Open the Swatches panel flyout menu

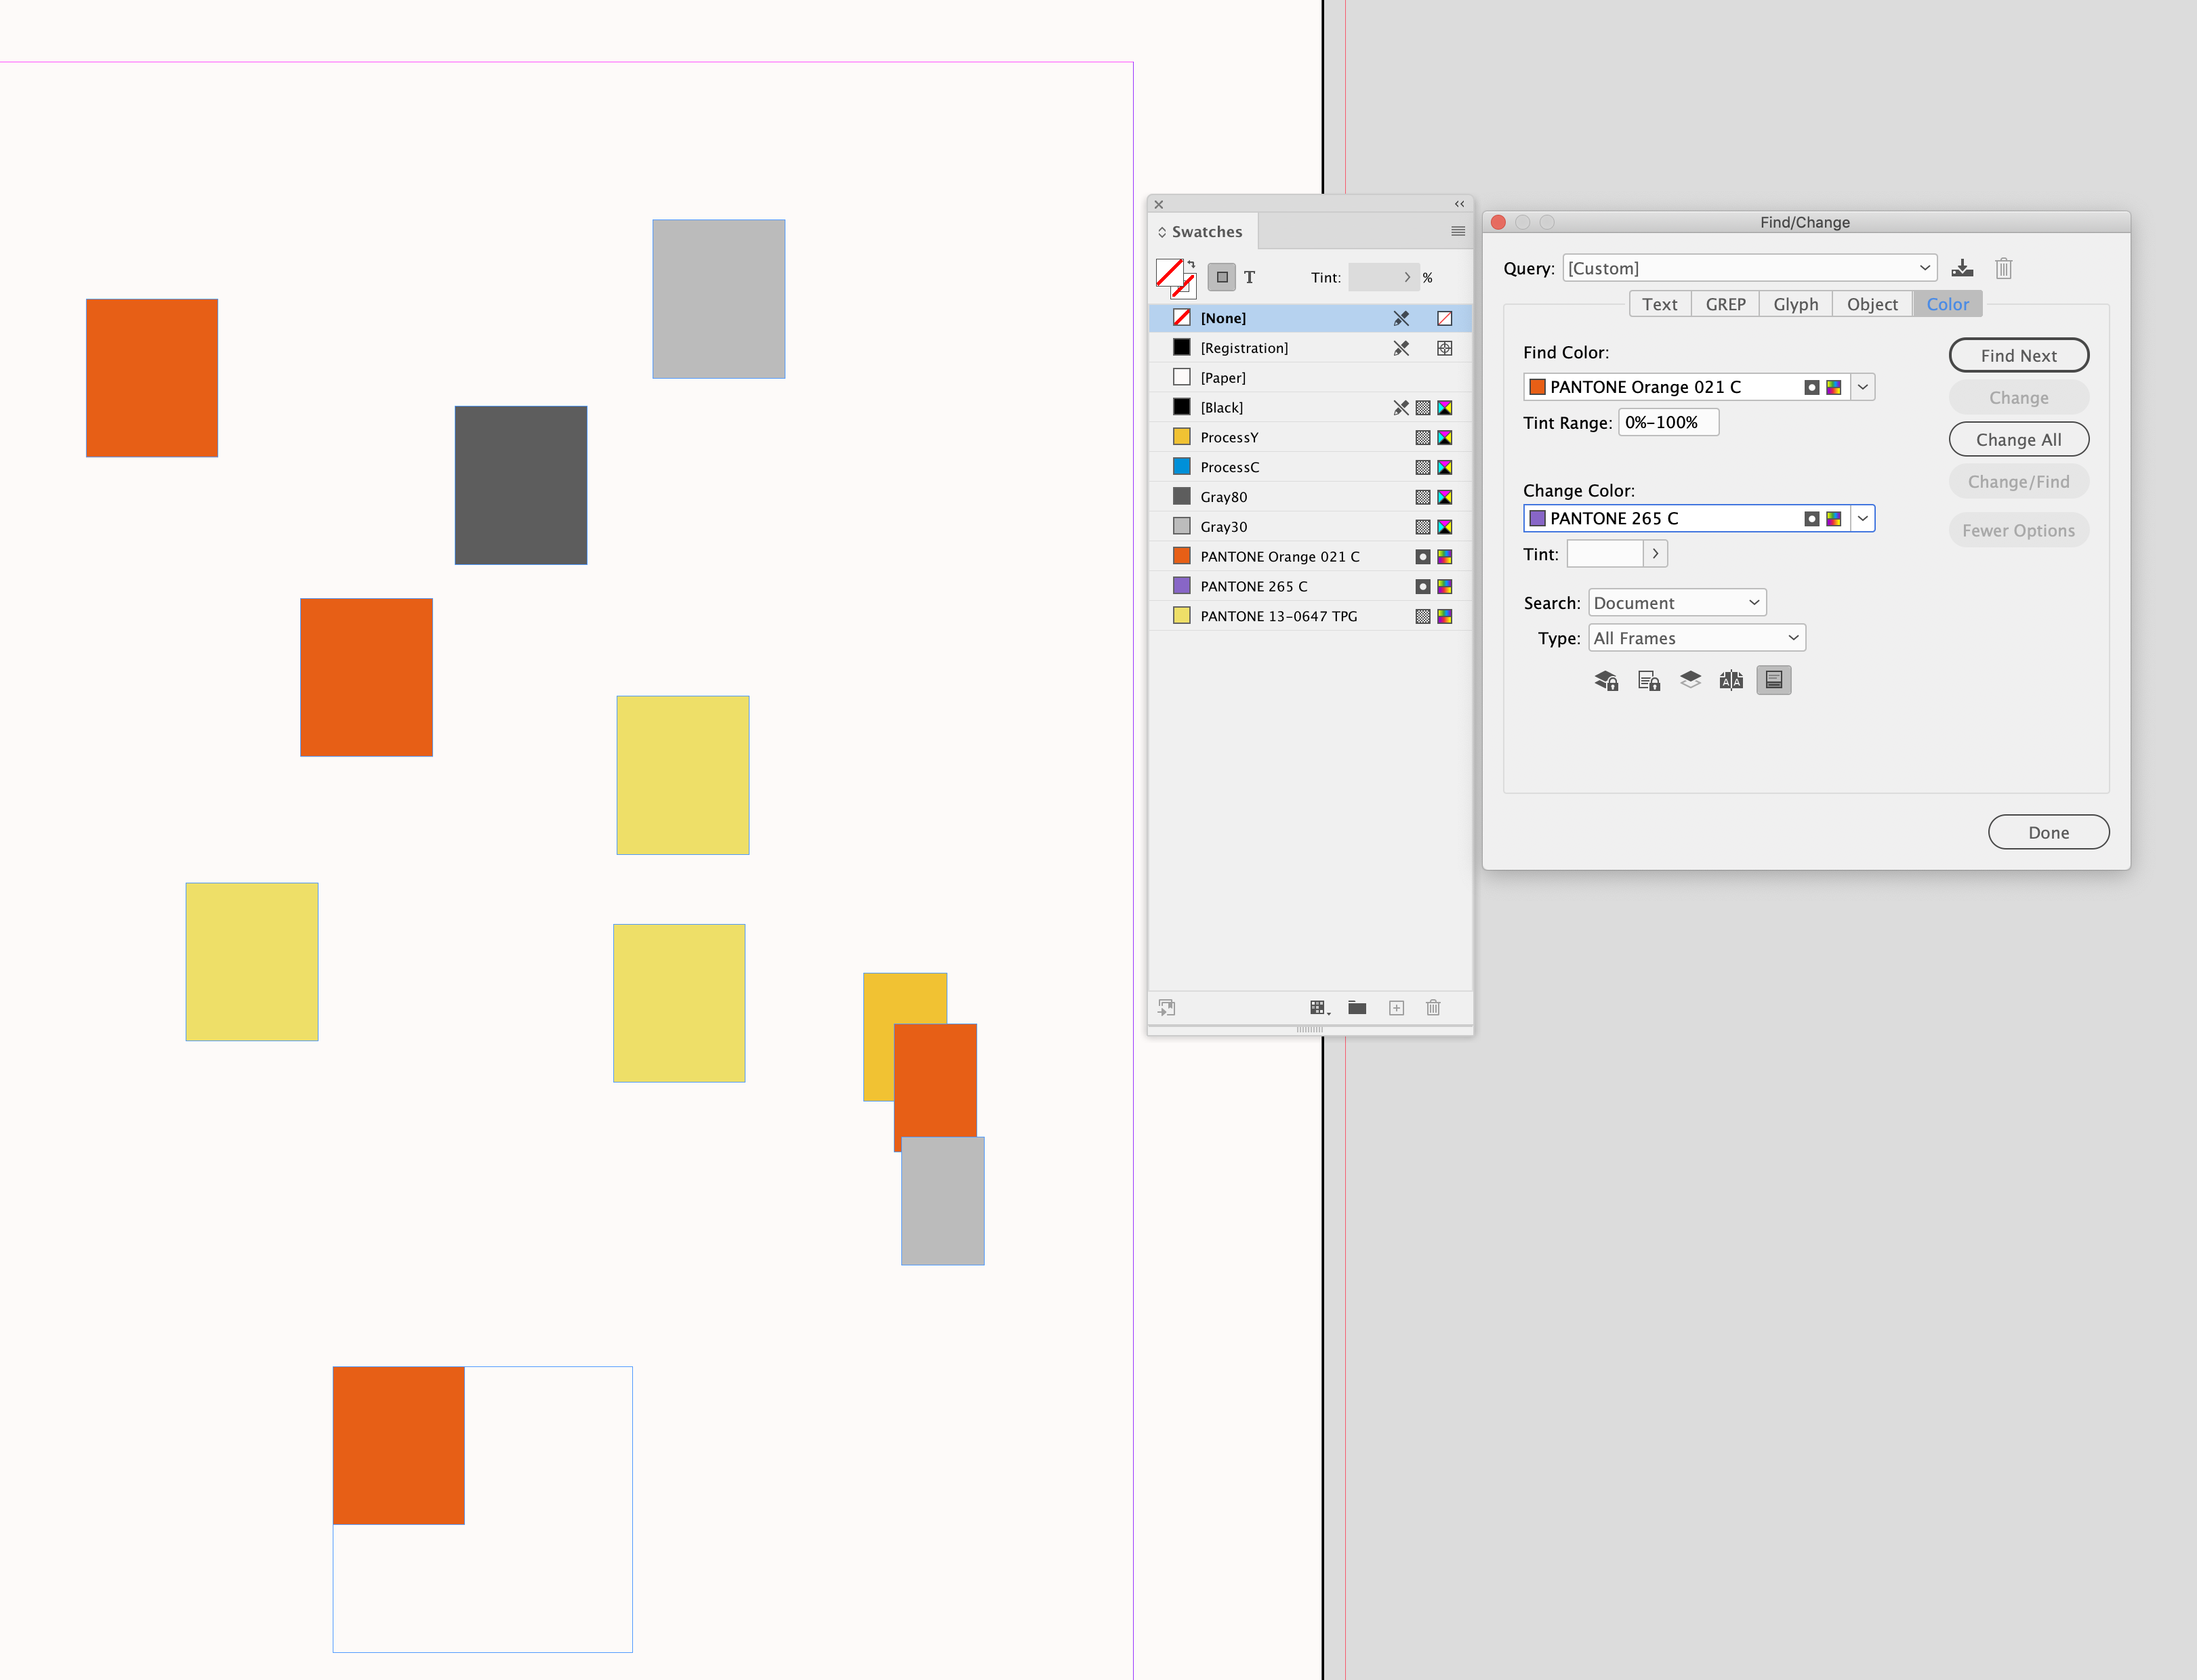(1458, 231)
